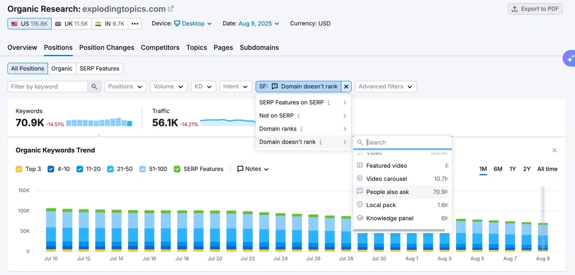The image size is (575, 275).
Task: Select the US 116.8K database
Action: click(29, 24)
